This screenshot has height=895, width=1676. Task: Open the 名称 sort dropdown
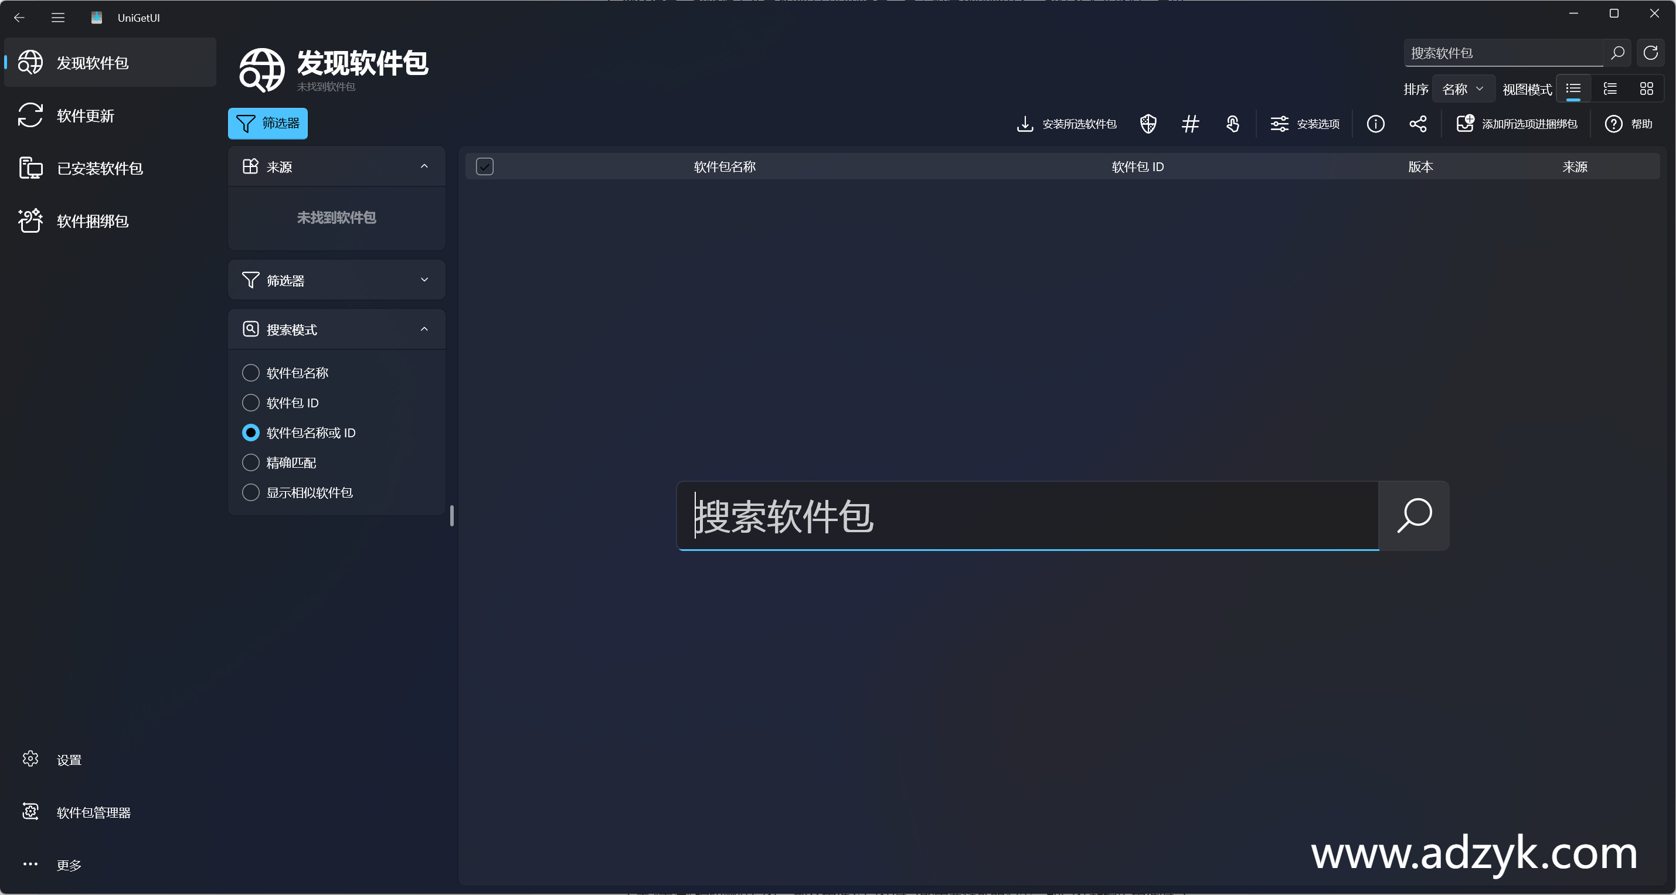click(1463, 89)
